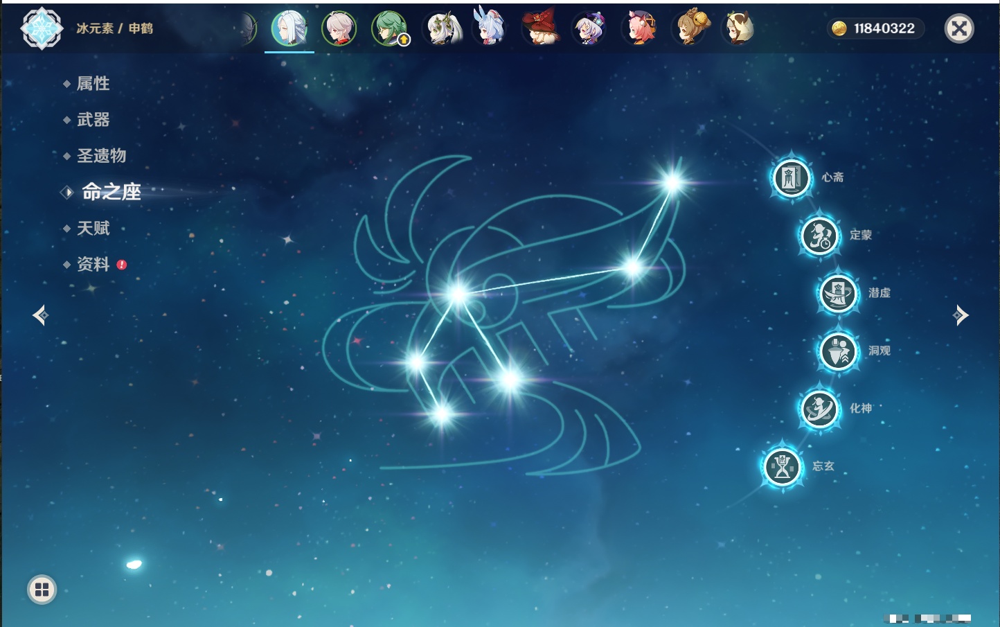Go to previous character with left arrow

40,315
